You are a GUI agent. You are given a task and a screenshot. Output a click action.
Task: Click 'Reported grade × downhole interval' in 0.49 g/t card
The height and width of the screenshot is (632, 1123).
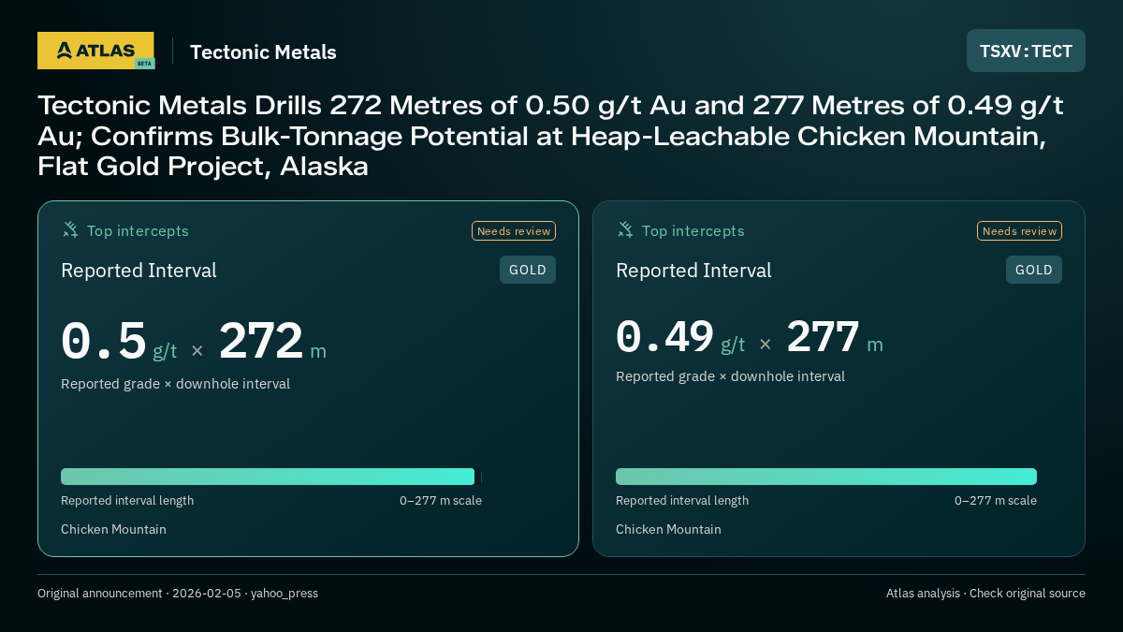click(730, 376)
